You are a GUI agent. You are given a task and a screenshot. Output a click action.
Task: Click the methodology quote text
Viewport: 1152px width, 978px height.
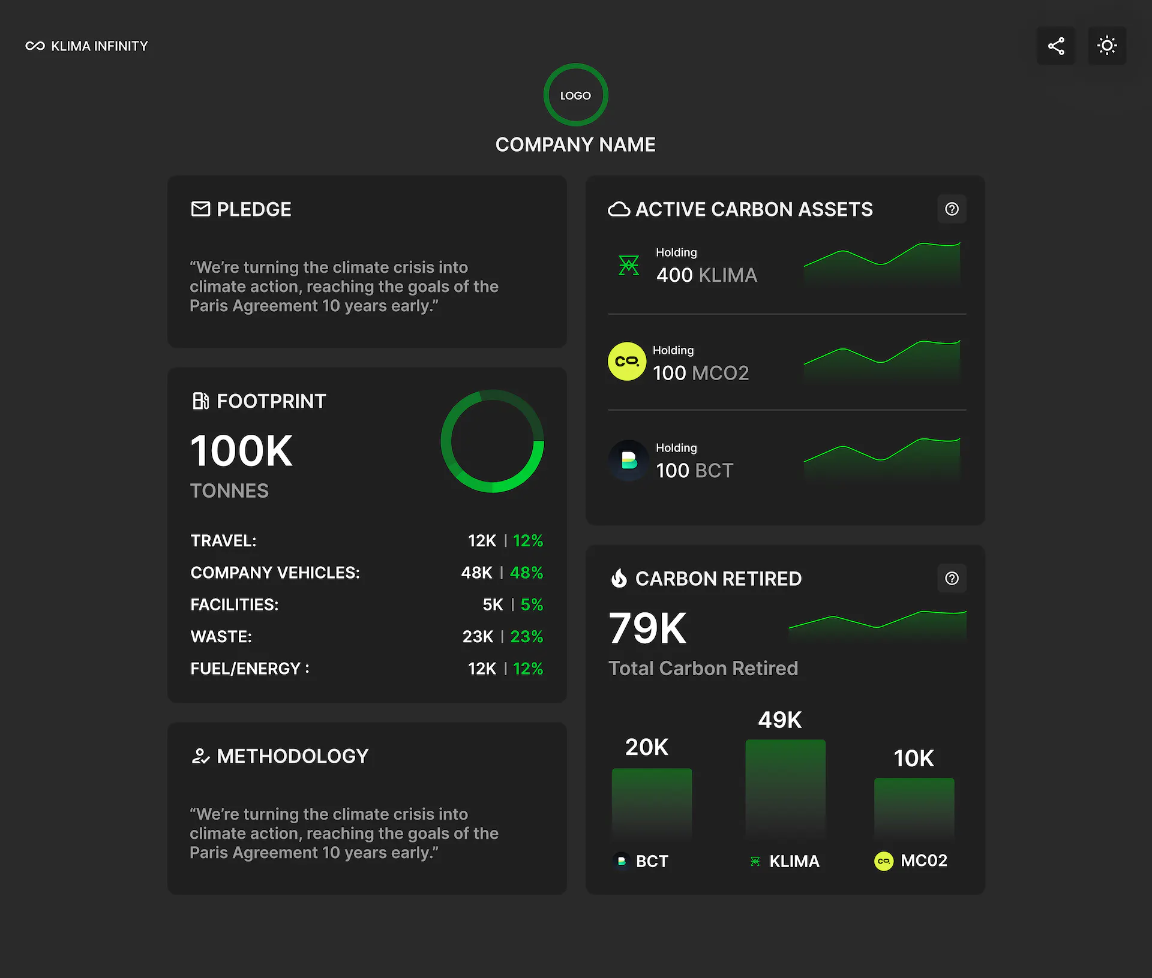tap(344, 833)
